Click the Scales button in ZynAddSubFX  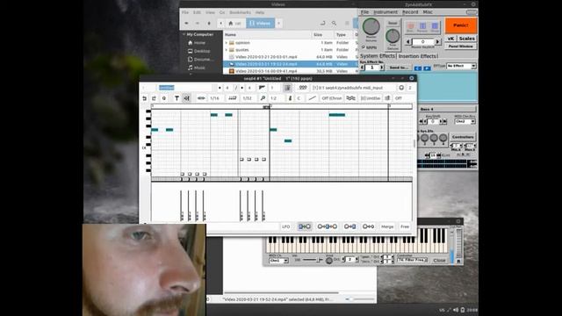(x=466, y=39)
